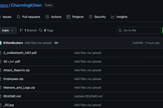
Task: Click the Projects table icon
Action: 68,17
